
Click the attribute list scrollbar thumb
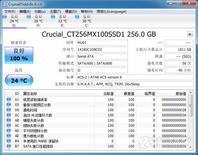coord(191,106)
